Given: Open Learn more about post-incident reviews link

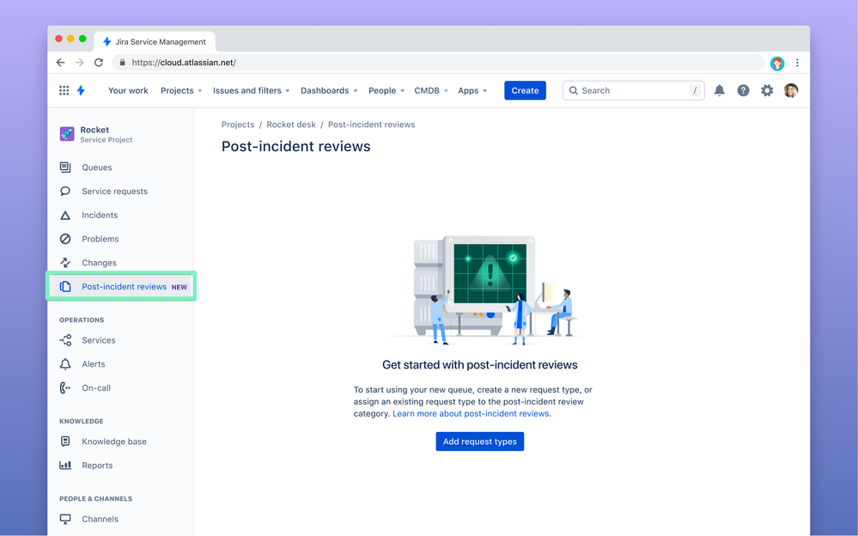Looking at the screenshot, I should click(472, 413).
